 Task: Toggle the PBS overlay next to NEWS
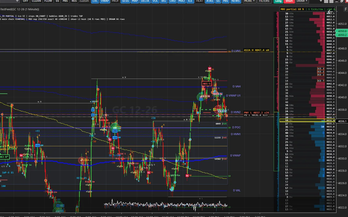225,1
